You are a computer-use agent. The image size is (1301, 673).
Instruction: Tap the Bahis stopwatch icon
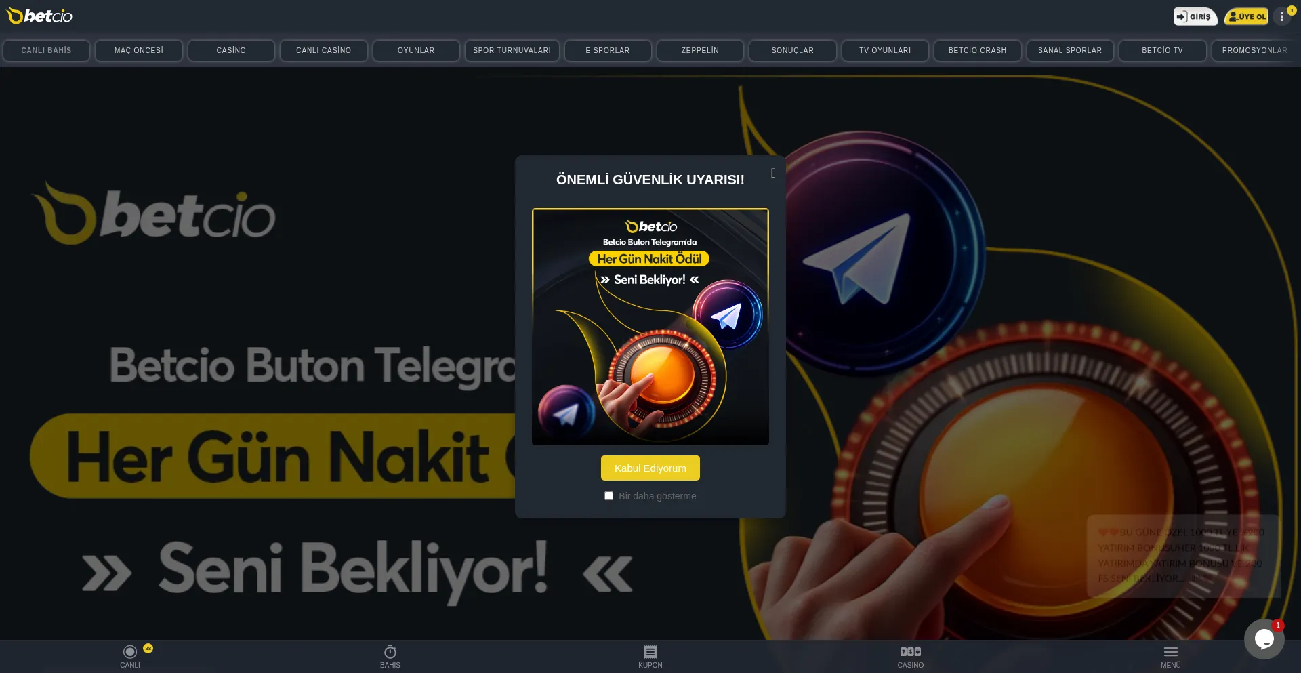pos(390,652)
